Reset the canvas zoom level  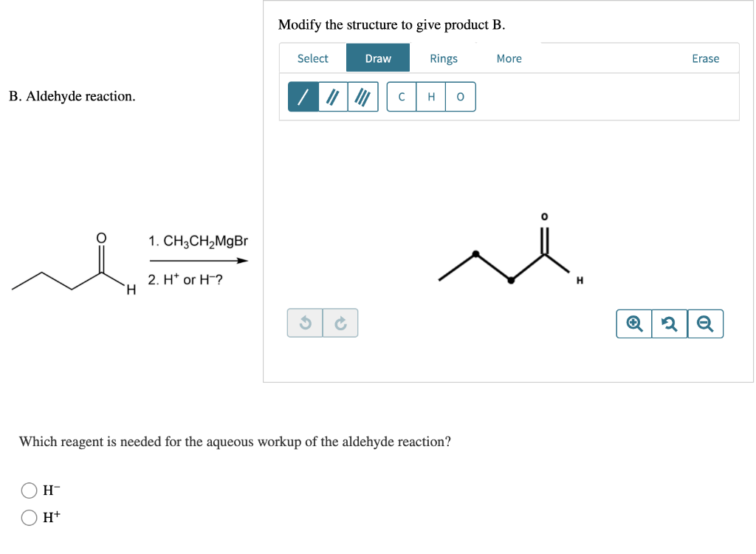[x=670, y=324]
